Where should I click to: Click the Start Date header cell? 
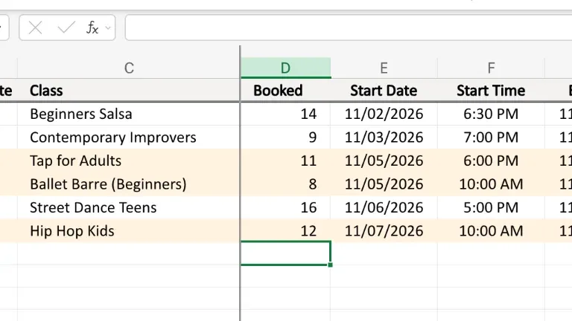coord(384,90)
